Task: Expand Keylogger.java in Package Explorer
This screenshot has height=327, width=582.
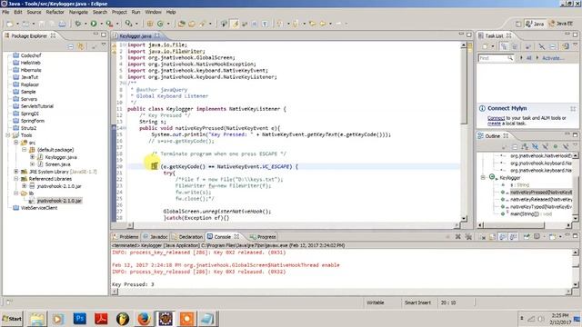Action: coord(33,157)
